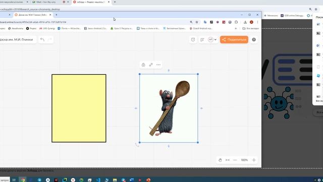Click the 100% zoom level value

coord(244,160)
